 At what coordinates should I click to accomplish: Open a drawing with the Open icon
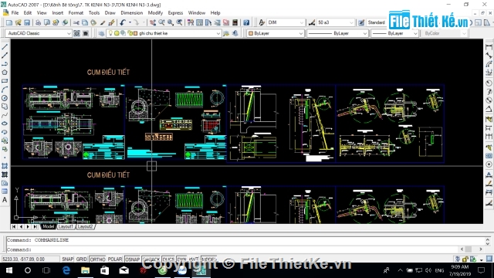tap(18, 22)
